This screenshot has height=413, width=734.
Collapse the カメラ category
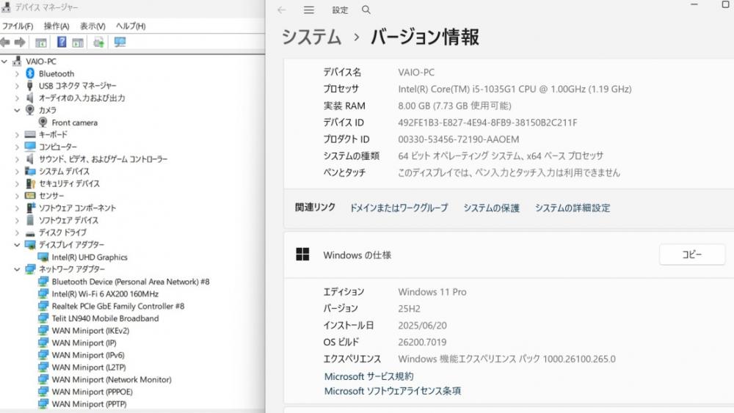tap(18, 110)
